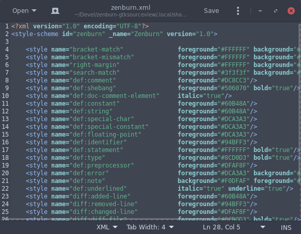The image size is (301, 234).
Task: Click line number 1 in the gutter
Action: point(7,26)
